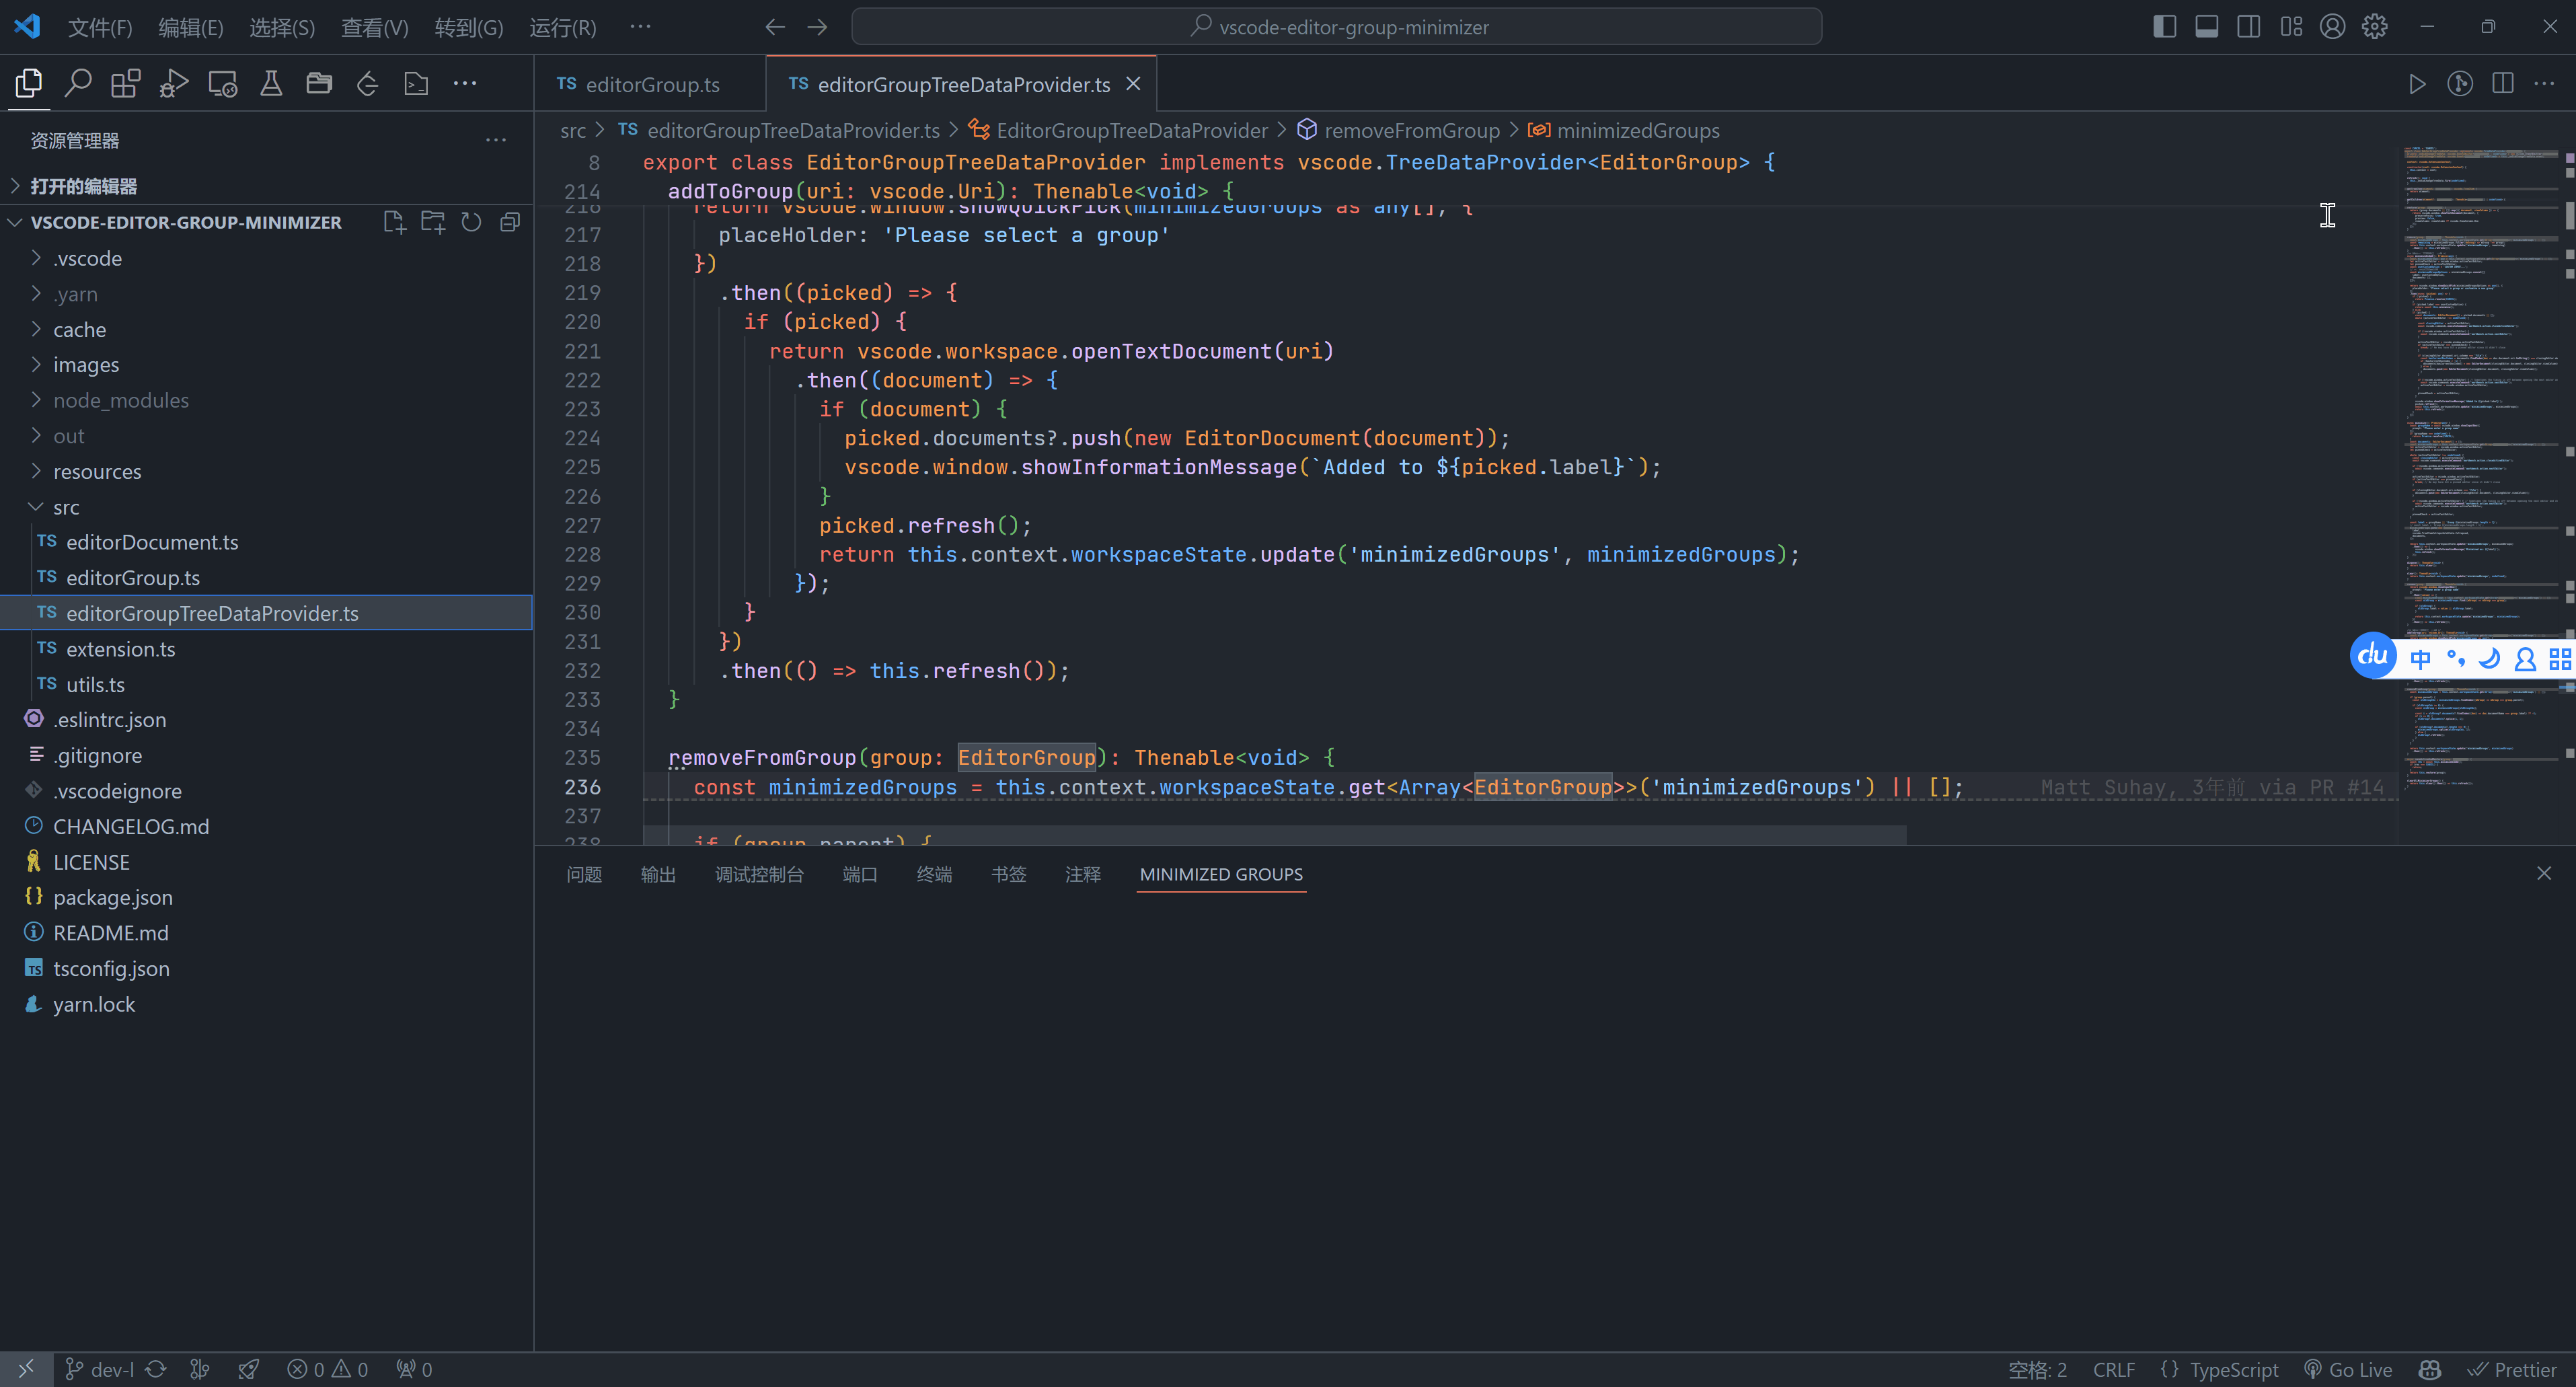Go forward with navigation arrow

tap(817, 27)
